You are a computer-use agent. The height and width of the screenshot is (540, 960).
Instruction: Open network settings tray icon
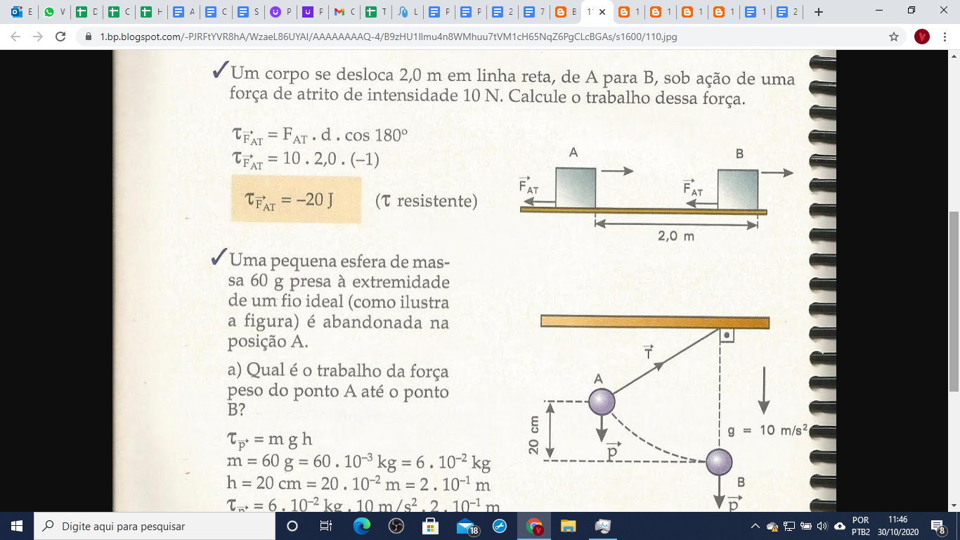point(789,526)
